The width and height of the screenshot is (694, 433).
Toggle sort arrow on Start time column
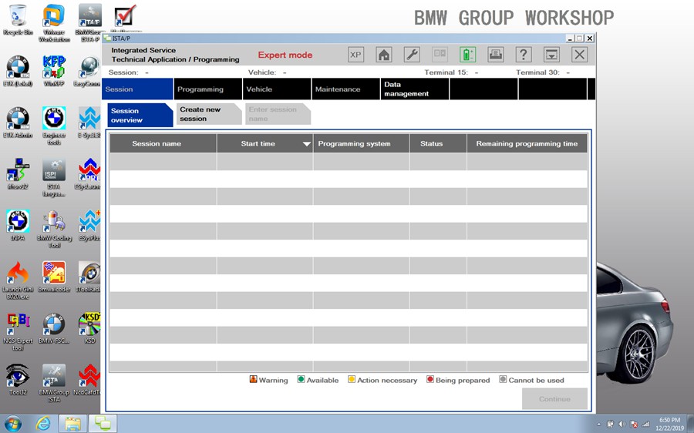click(x=306, y=144)
